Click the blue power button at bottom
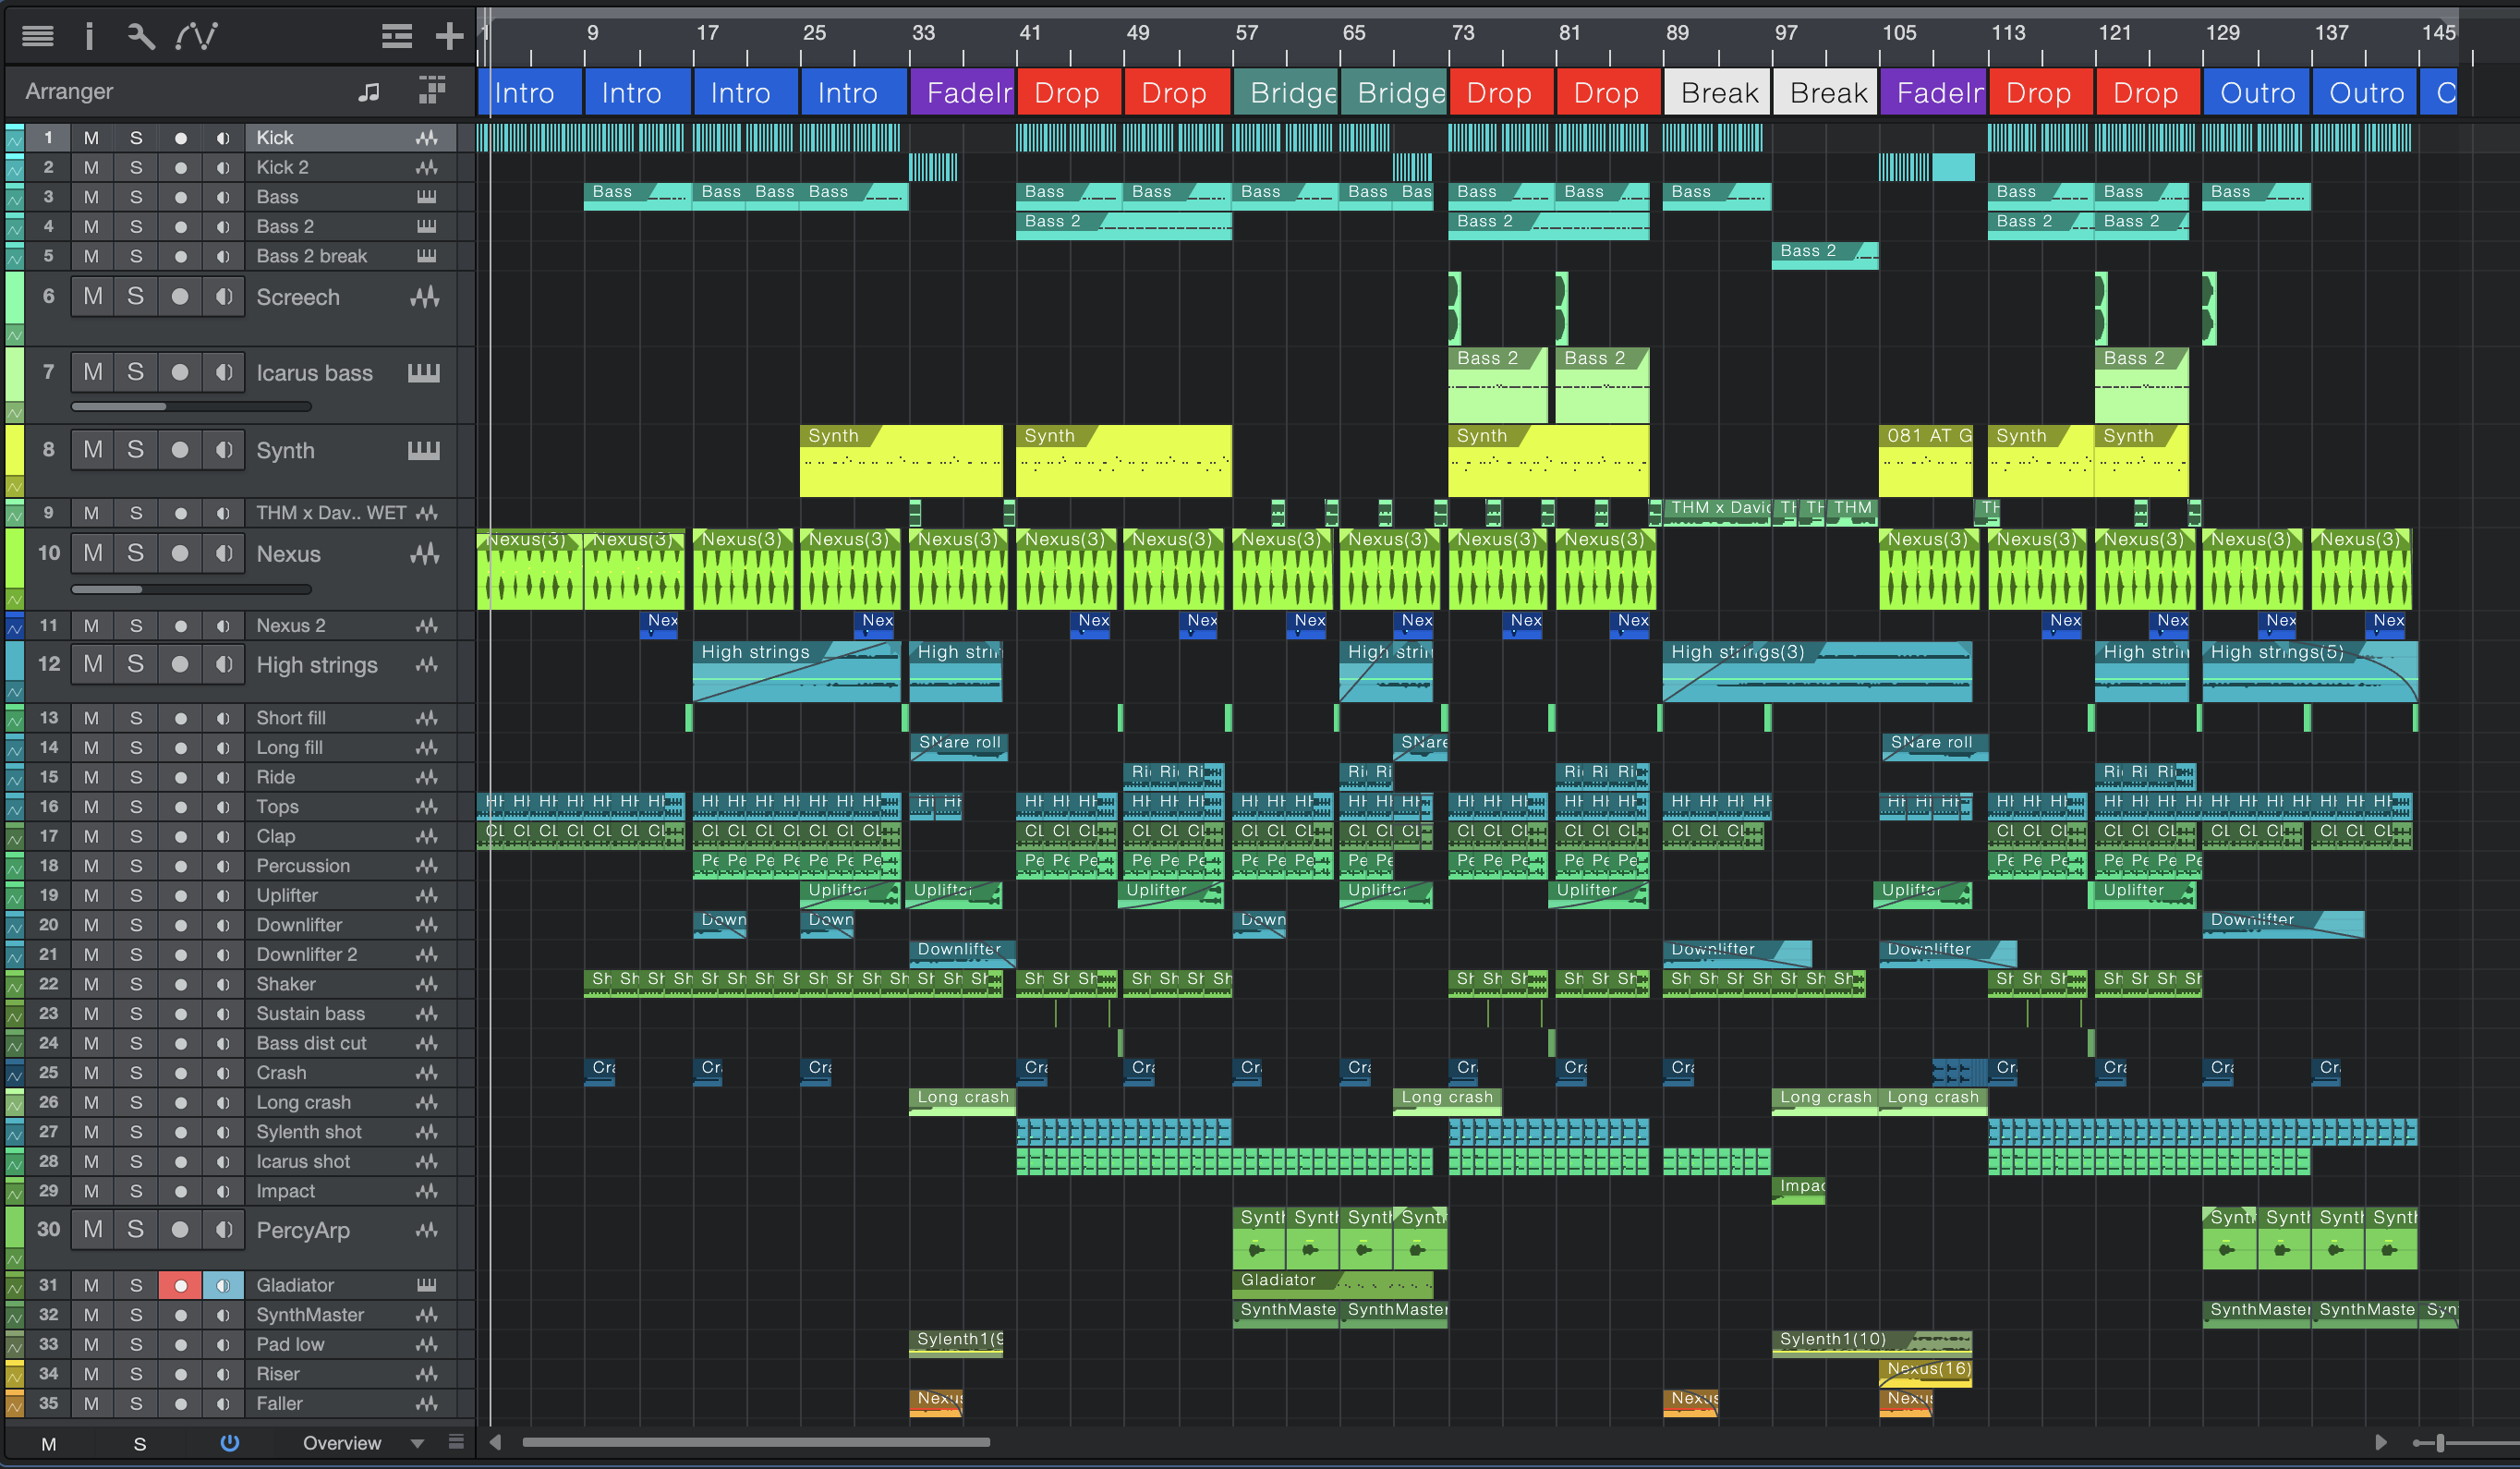This screenshot has width=2520, height=1469. (x=229, y=1442)
